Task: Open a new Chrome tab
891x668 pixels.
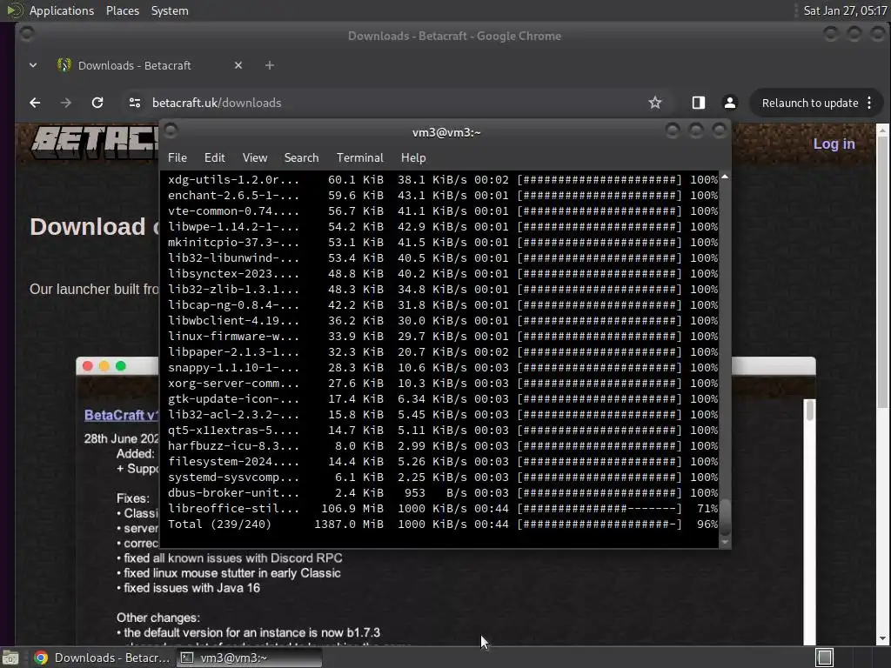Action: [270, 65]
